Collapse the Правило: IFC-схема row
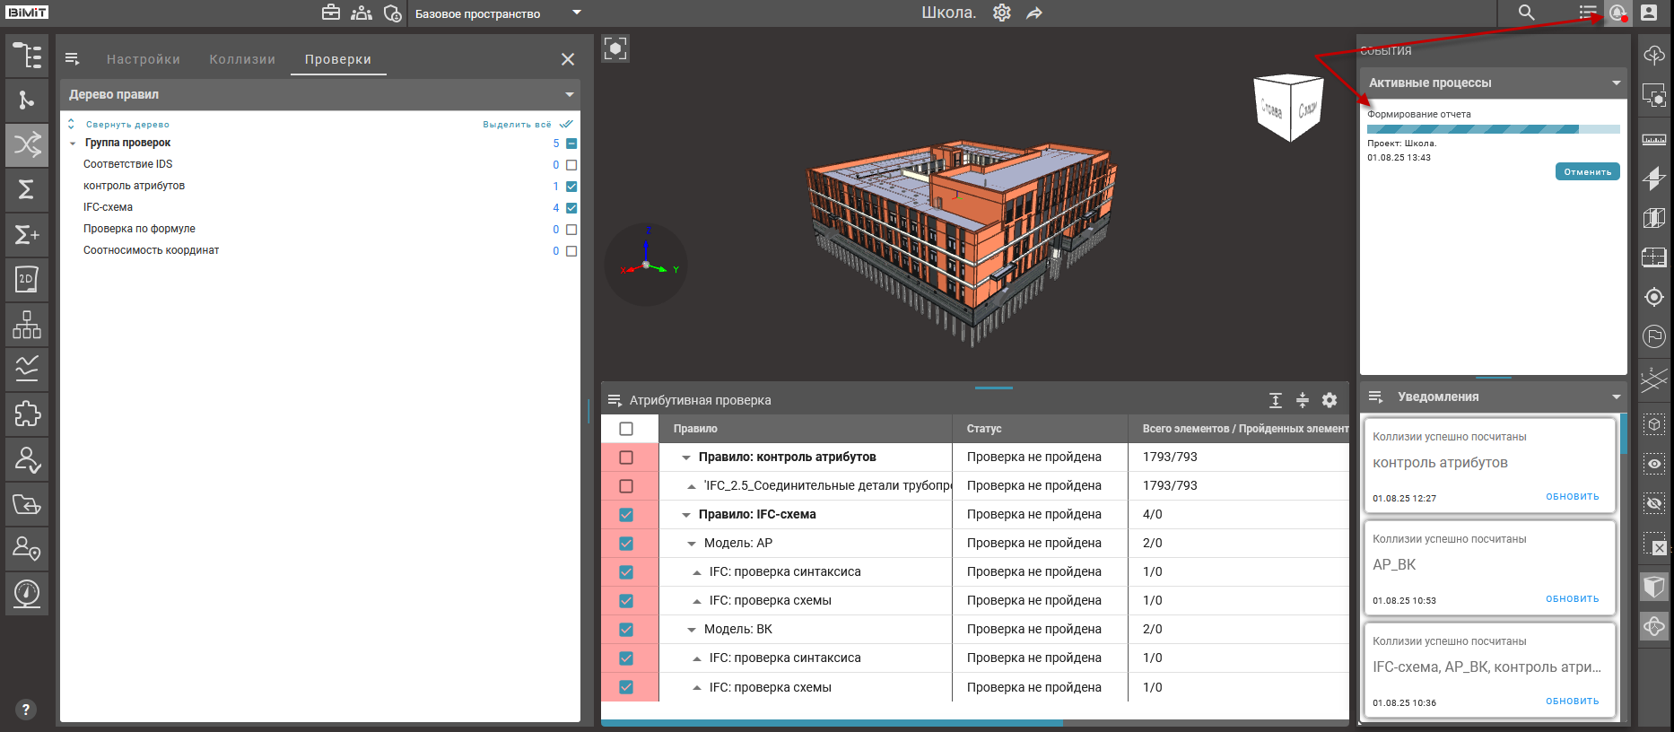Image resolution: width=1674 pixels, height=732 pixels. (x=686, y=515)
